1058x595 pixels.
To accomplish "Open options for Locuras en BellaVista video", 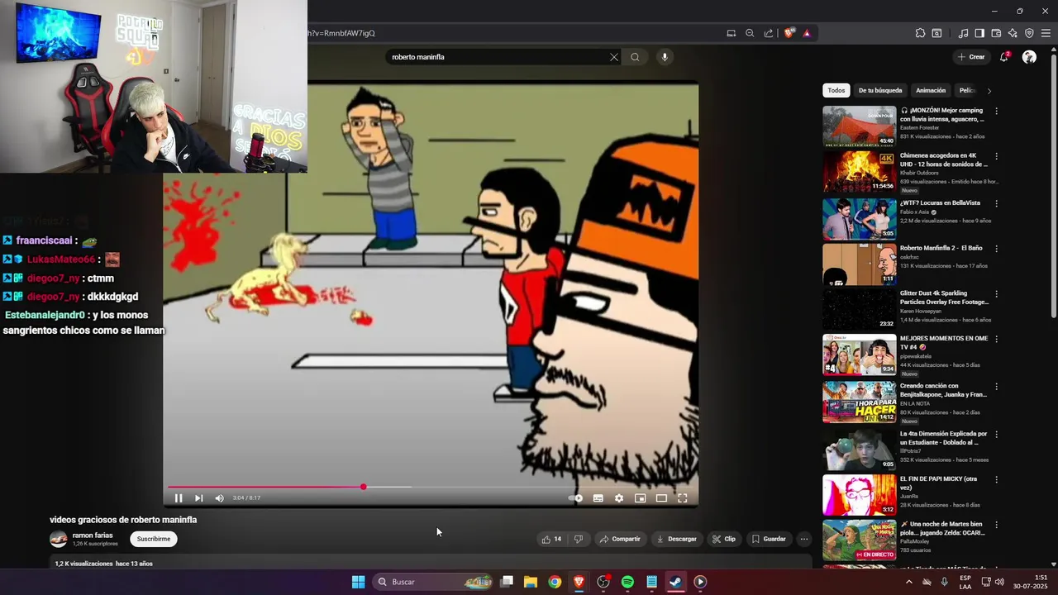I will click(x=996, y=203).
